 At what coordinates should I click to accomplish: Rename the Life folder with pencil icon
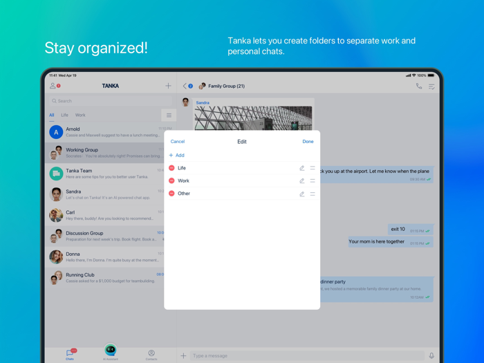coord(302,168)
